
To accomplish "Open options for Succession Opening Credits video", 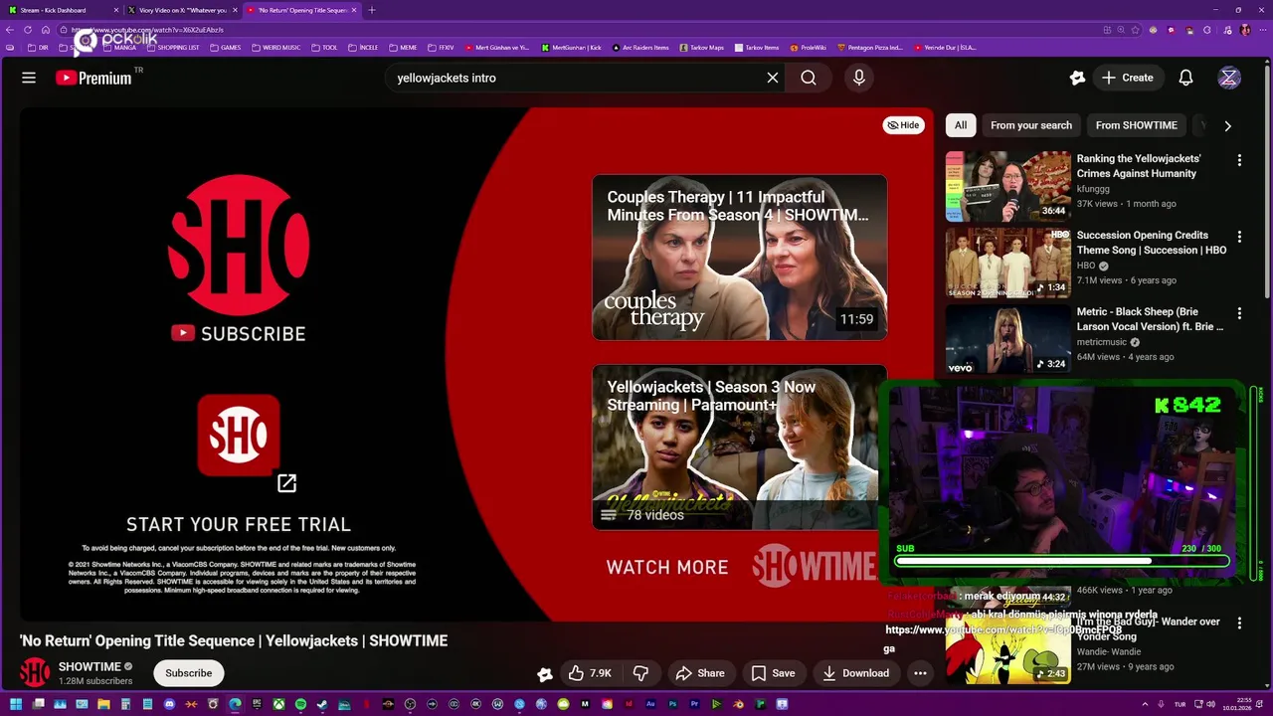I will tap(1239, 237).
